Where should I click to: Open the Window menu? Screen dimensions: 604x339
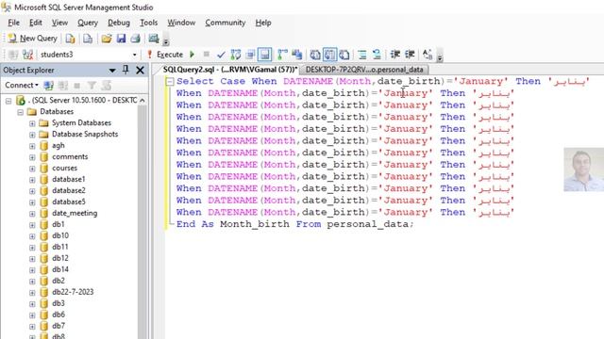coord(181,23)
